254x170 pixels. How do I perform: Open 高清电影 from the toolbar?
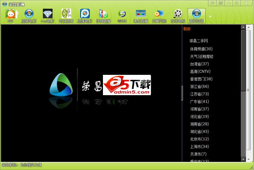pyautogui.click(x=29, y=16)
